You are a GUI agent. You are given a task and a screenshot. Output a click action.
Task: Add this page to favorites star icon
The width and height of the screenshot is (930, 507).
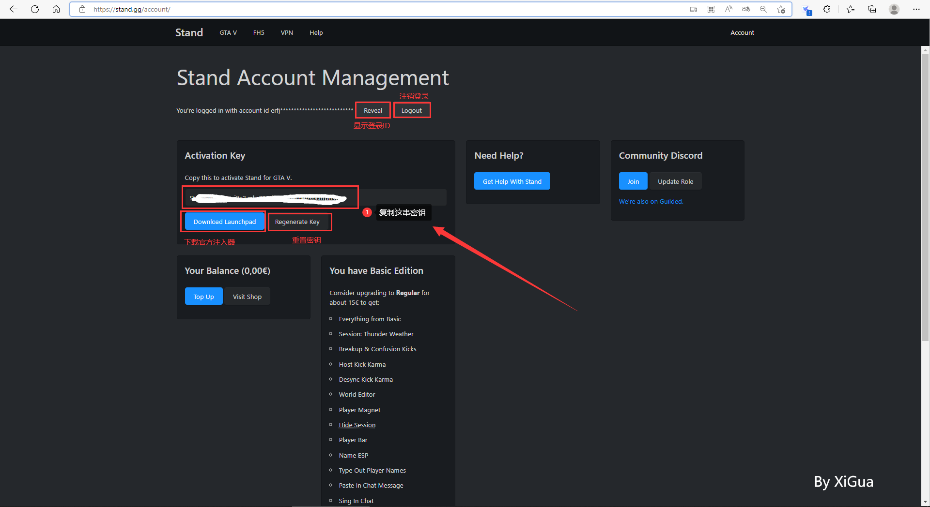(x=781, y=9)
